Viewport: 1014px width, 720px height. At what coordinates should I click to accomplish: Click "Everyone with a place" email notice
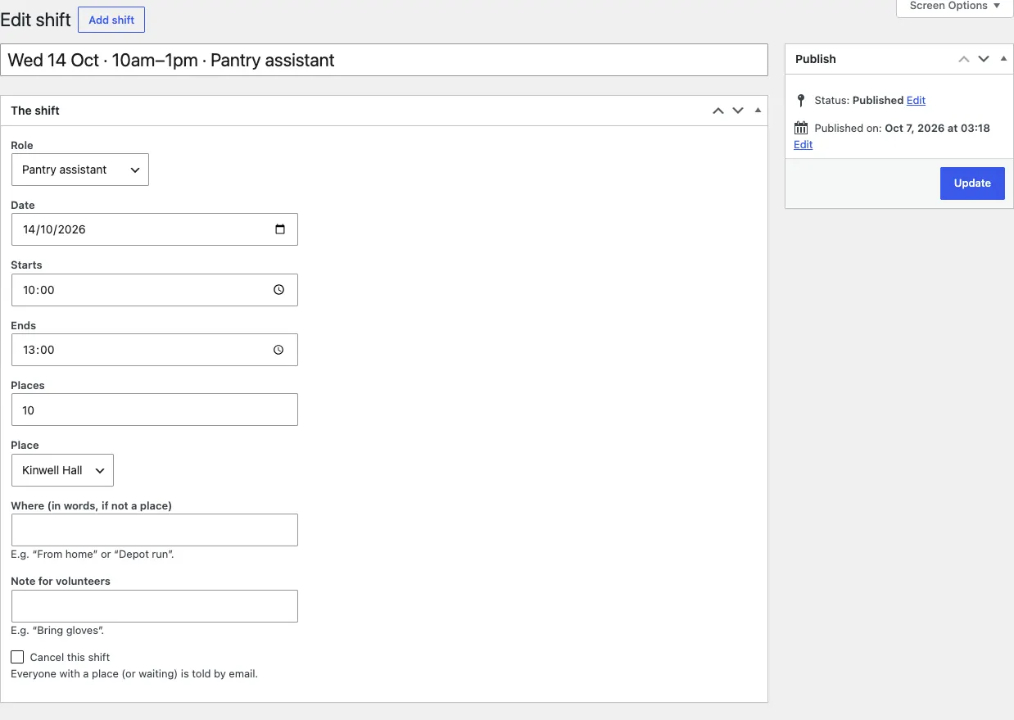click(x=134, y=674)
